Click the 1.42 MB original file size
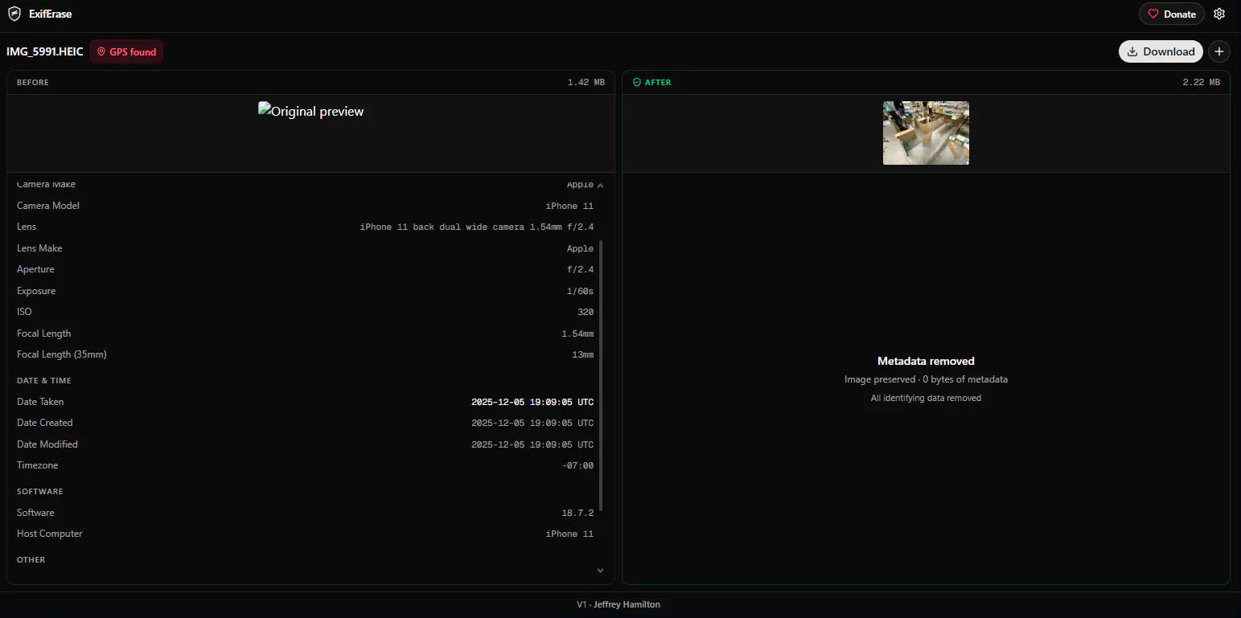This screenshot has height=618, width=1241. [x=586, y=82]
